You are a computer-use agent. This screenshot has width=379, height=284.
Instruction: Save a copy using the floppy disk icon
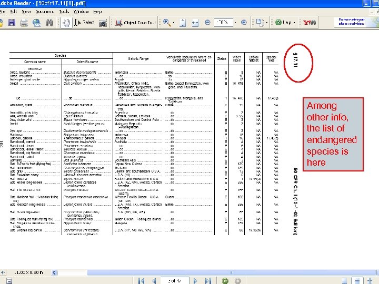pos(12,23)
